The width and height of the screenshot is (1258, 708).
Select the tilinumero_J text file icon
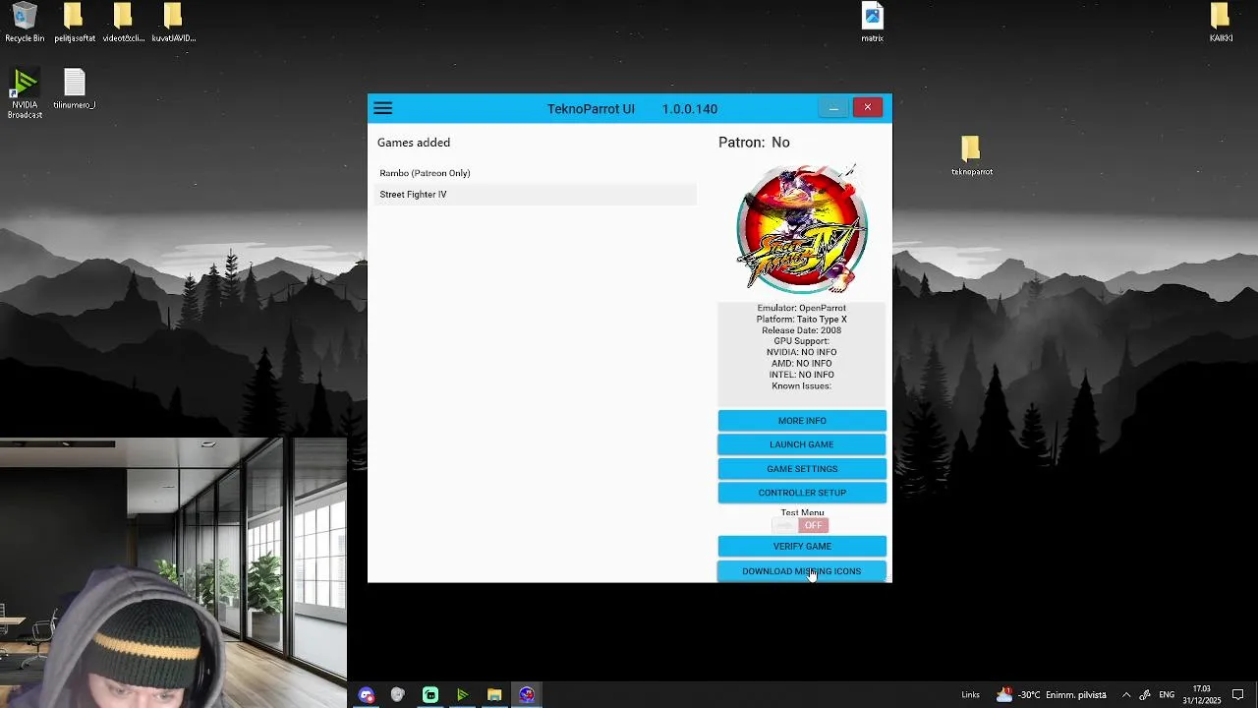pos(75,89)
